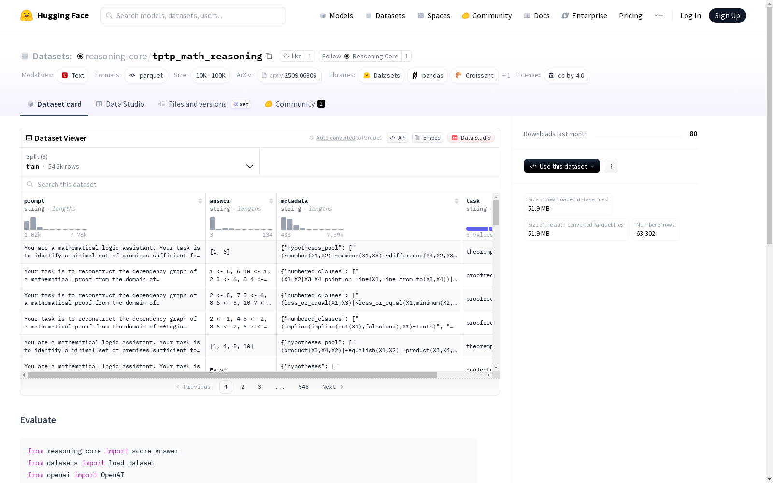Sort the prompt column
This screenshot has width=773, height=483.
coord(200,201)
